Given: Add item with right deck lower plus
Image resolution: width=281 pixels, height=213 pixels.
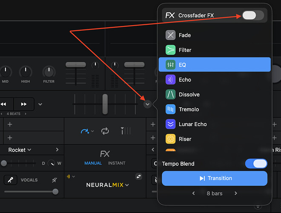Looking at the screenshot, I should pyautogui.click(x=153, y=138).
